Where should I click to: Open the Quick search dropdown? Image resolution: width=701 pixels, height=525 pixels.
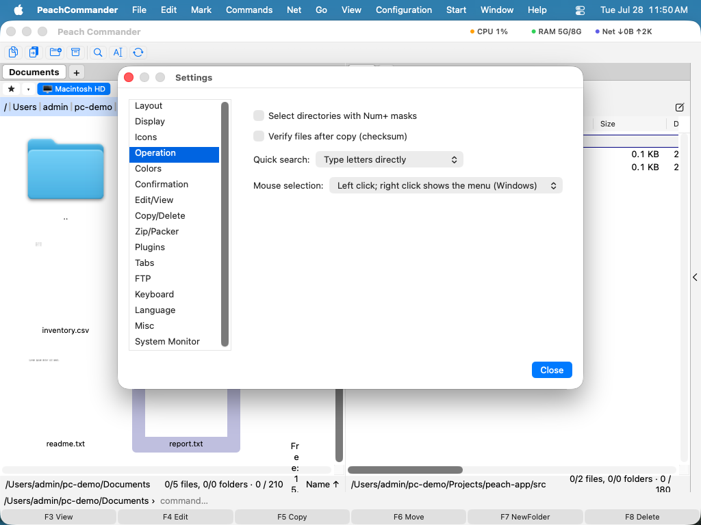[x=390, y=159]
